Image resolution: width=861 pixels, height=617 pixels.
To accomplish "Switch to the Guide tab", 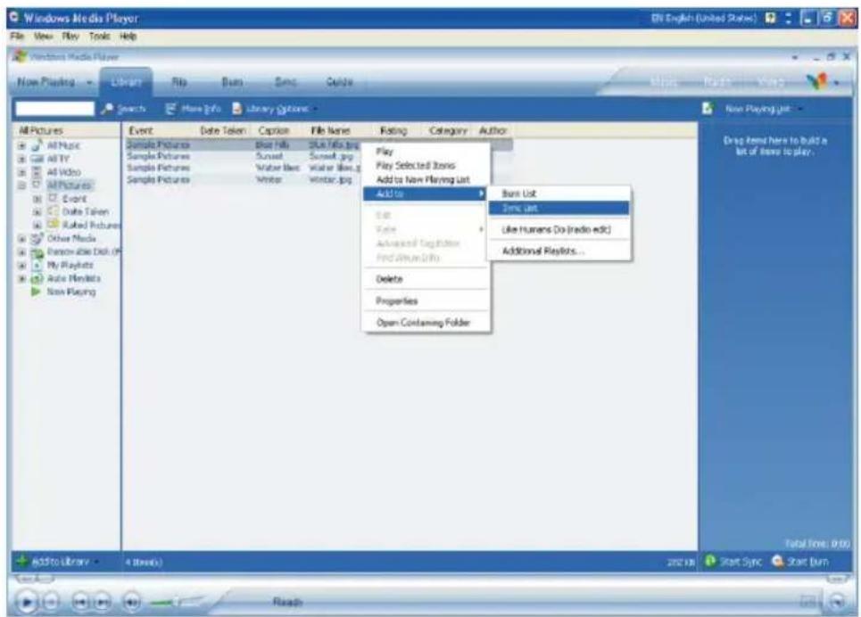I will pos(339,82).
